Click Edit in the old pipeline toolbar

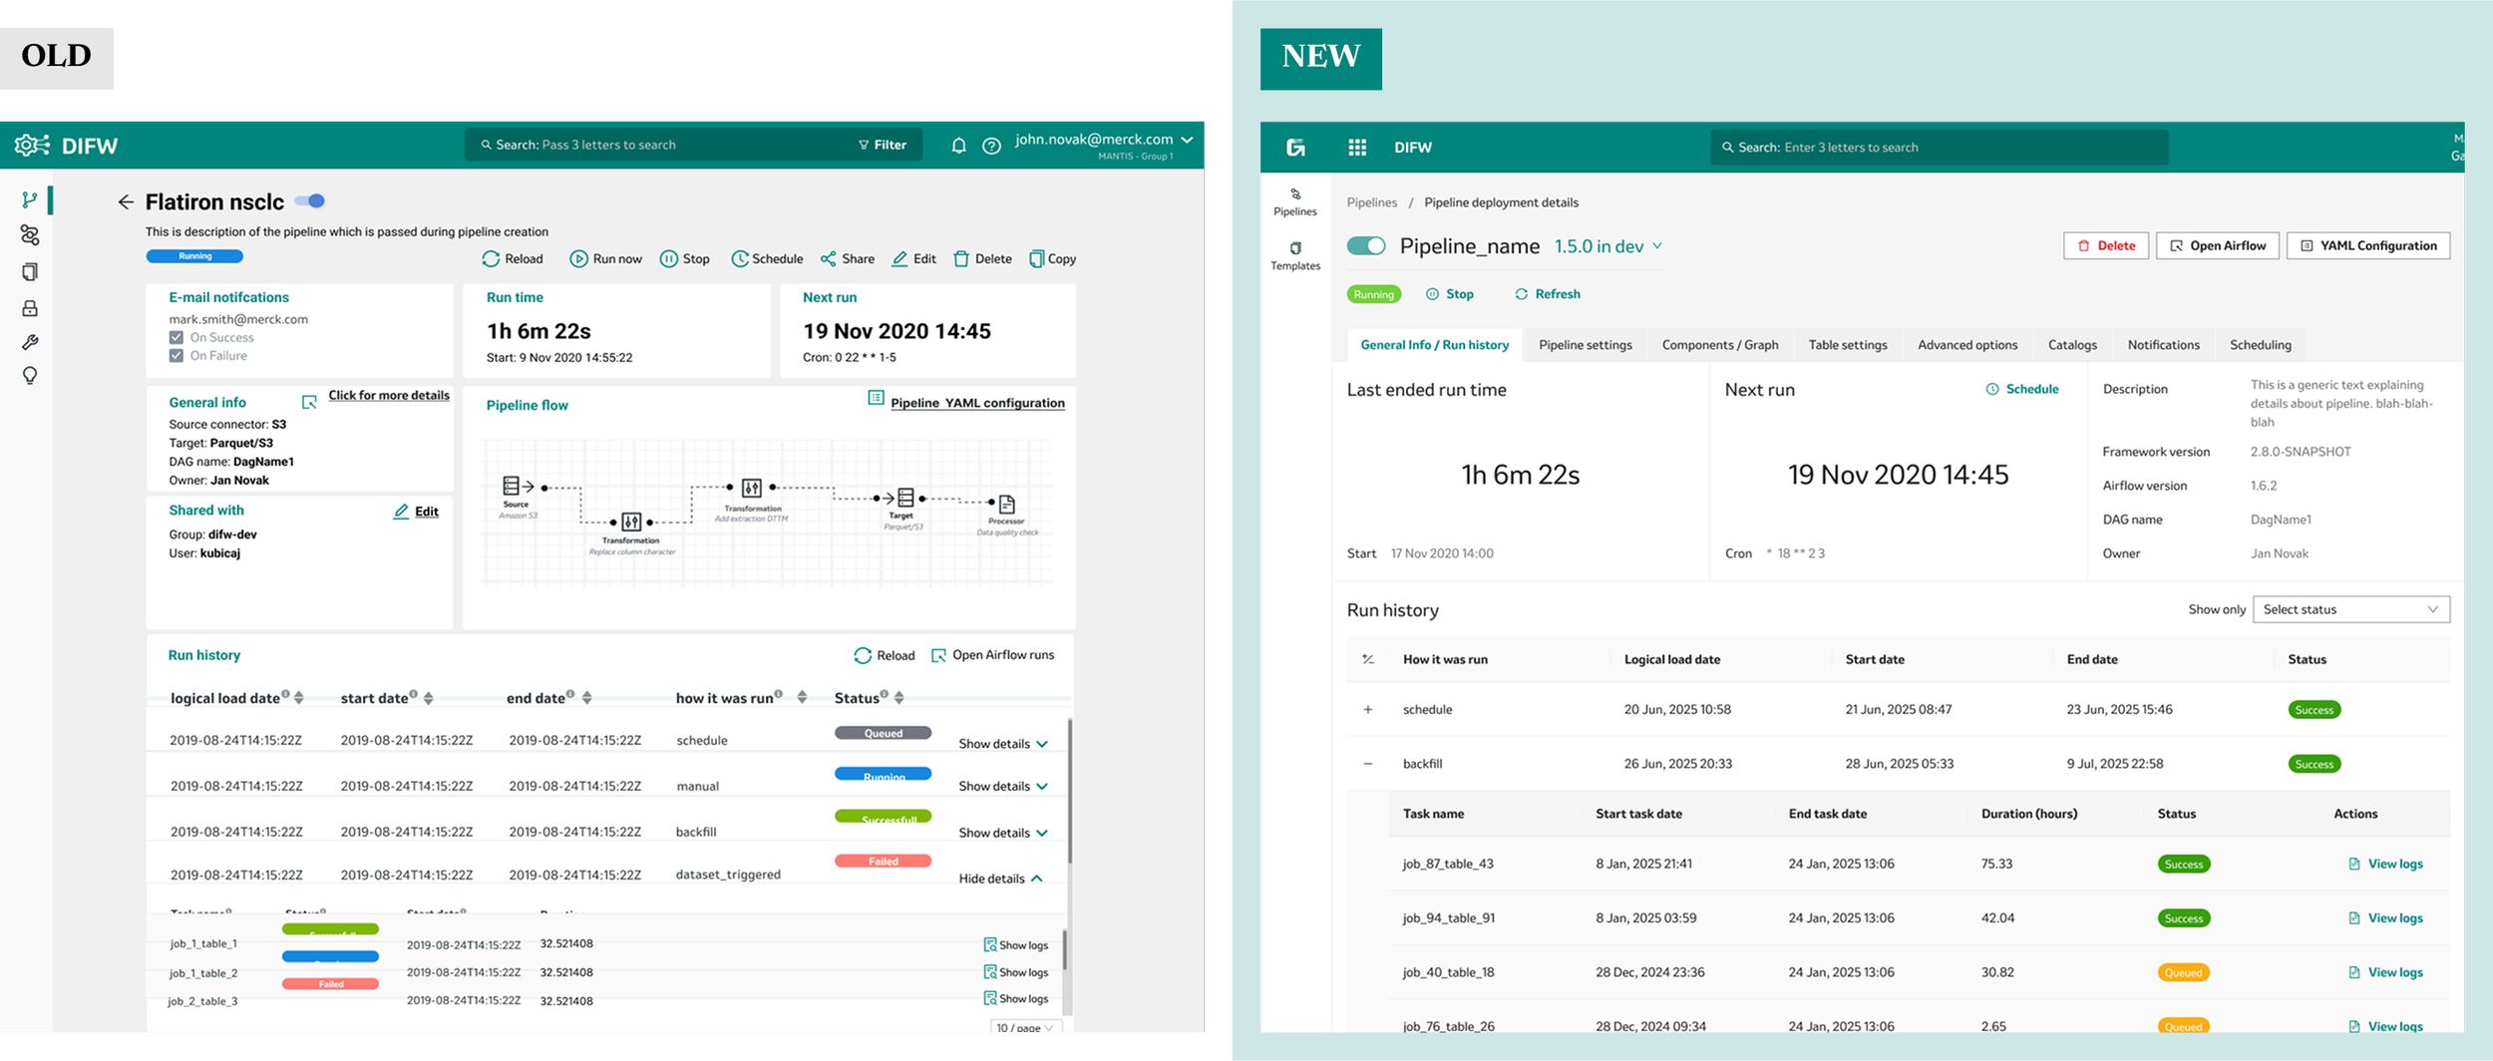click(913, 259)
